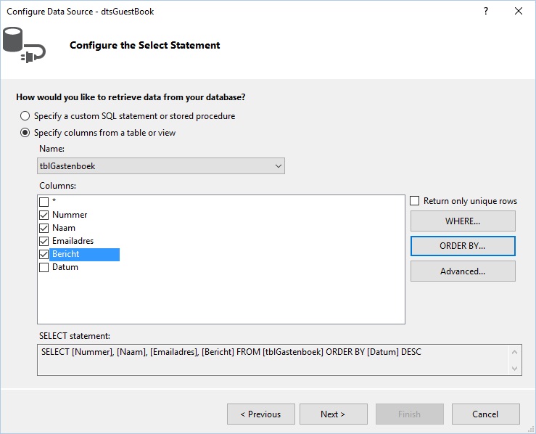The image size is (536, 434).
Task: Click the SELECT statement scroll down arrow
Action: click(x=514, y=369)
